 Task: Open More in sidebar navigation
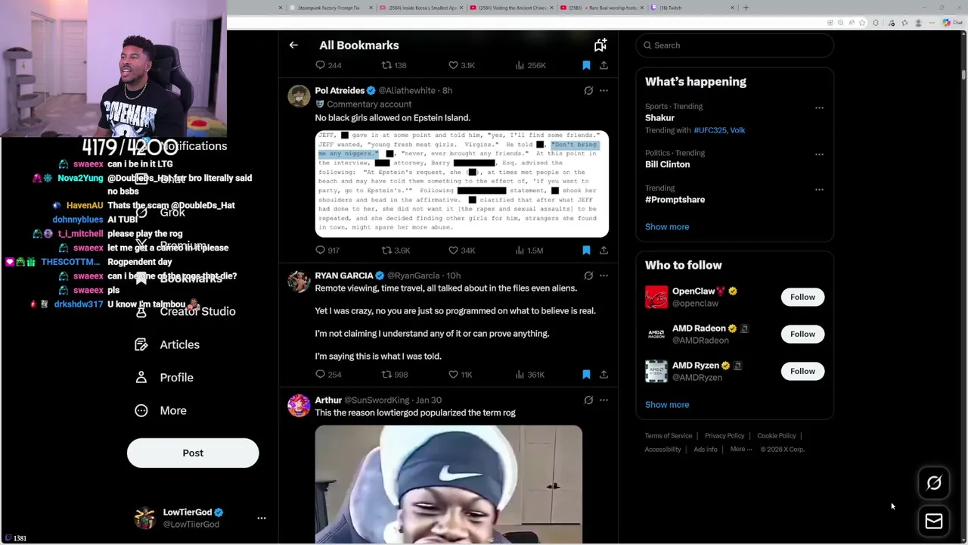pos(160,410)
